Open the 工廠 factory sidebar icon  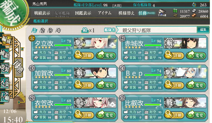(5, 96)
